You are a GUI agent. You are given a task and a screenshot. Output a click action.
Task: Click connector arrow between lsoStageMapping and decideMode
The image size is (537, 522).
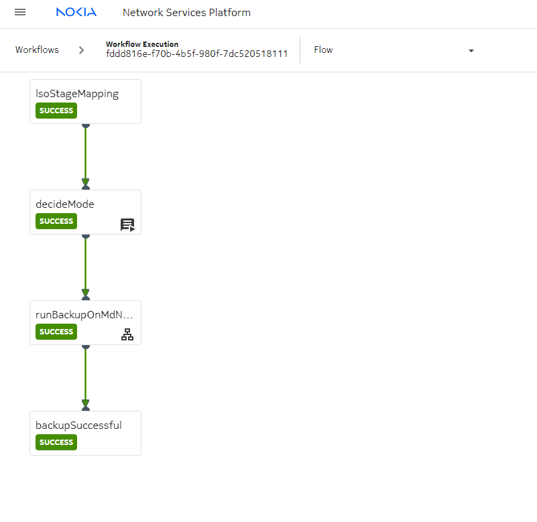click(x=85, y=156)
